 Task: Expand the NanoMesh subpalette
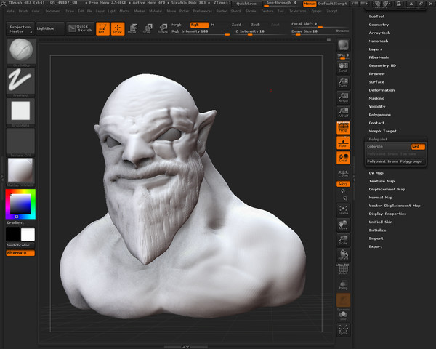click(x=378, y=41)
